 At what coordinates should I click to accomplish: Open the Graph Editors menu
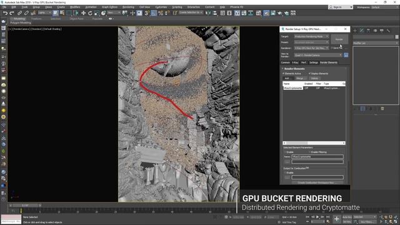(x=110, y=7)
